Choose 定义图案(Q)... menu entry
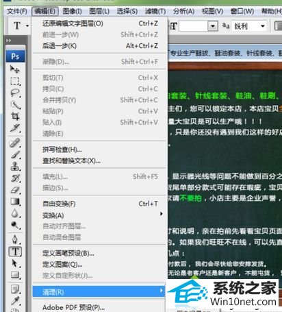Image resolution: width=282 pixels, height=312 pixels. click(x=99, y=265)
